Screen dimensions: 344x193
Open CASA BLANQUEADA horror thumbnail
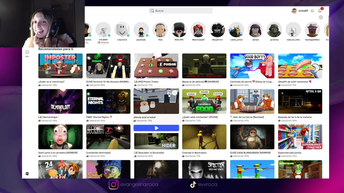click(252, 137)
